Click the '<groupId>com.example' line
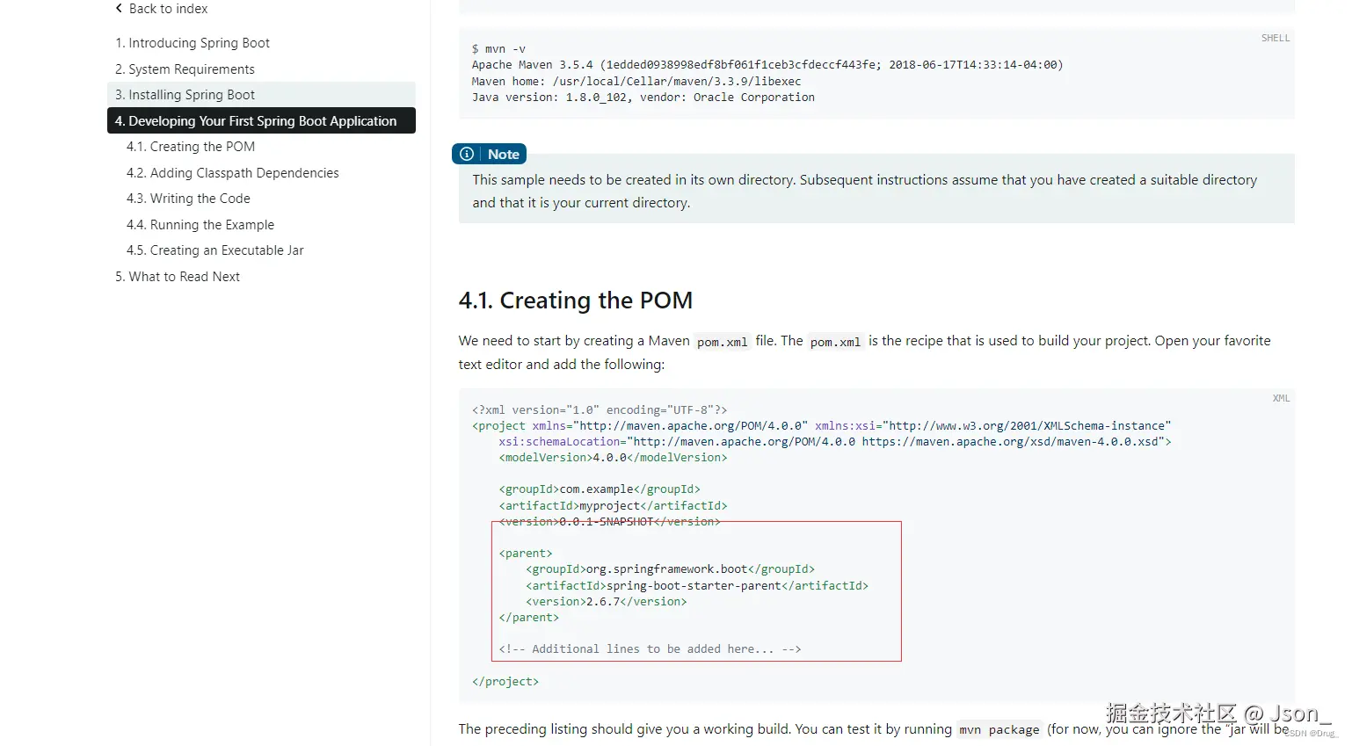 (600, 489)
